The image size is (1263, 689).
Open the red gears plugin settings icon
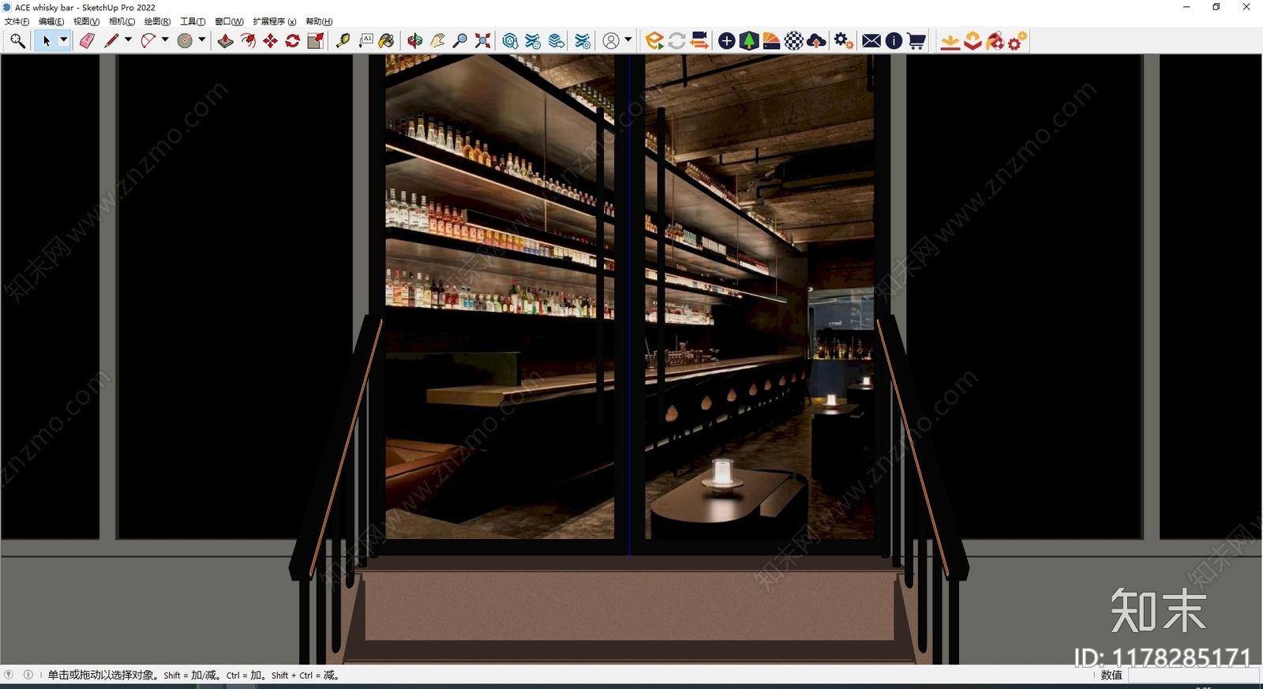[1018, 41]
